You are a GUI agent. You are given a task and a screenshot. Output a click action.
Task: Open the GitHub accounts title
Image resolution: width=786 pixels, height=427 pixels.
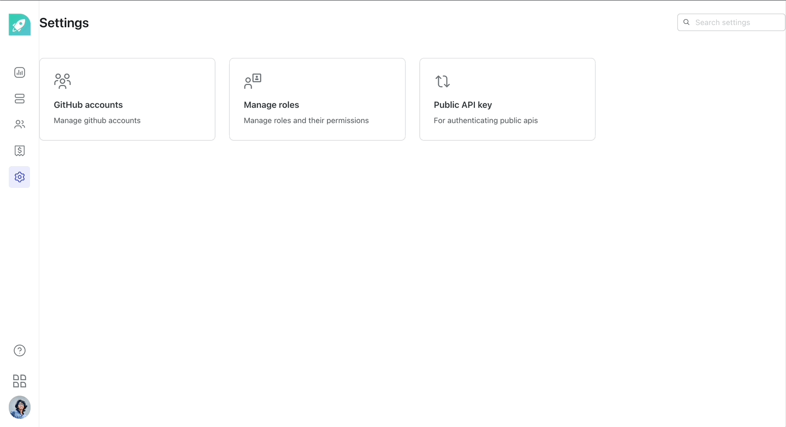88,105
